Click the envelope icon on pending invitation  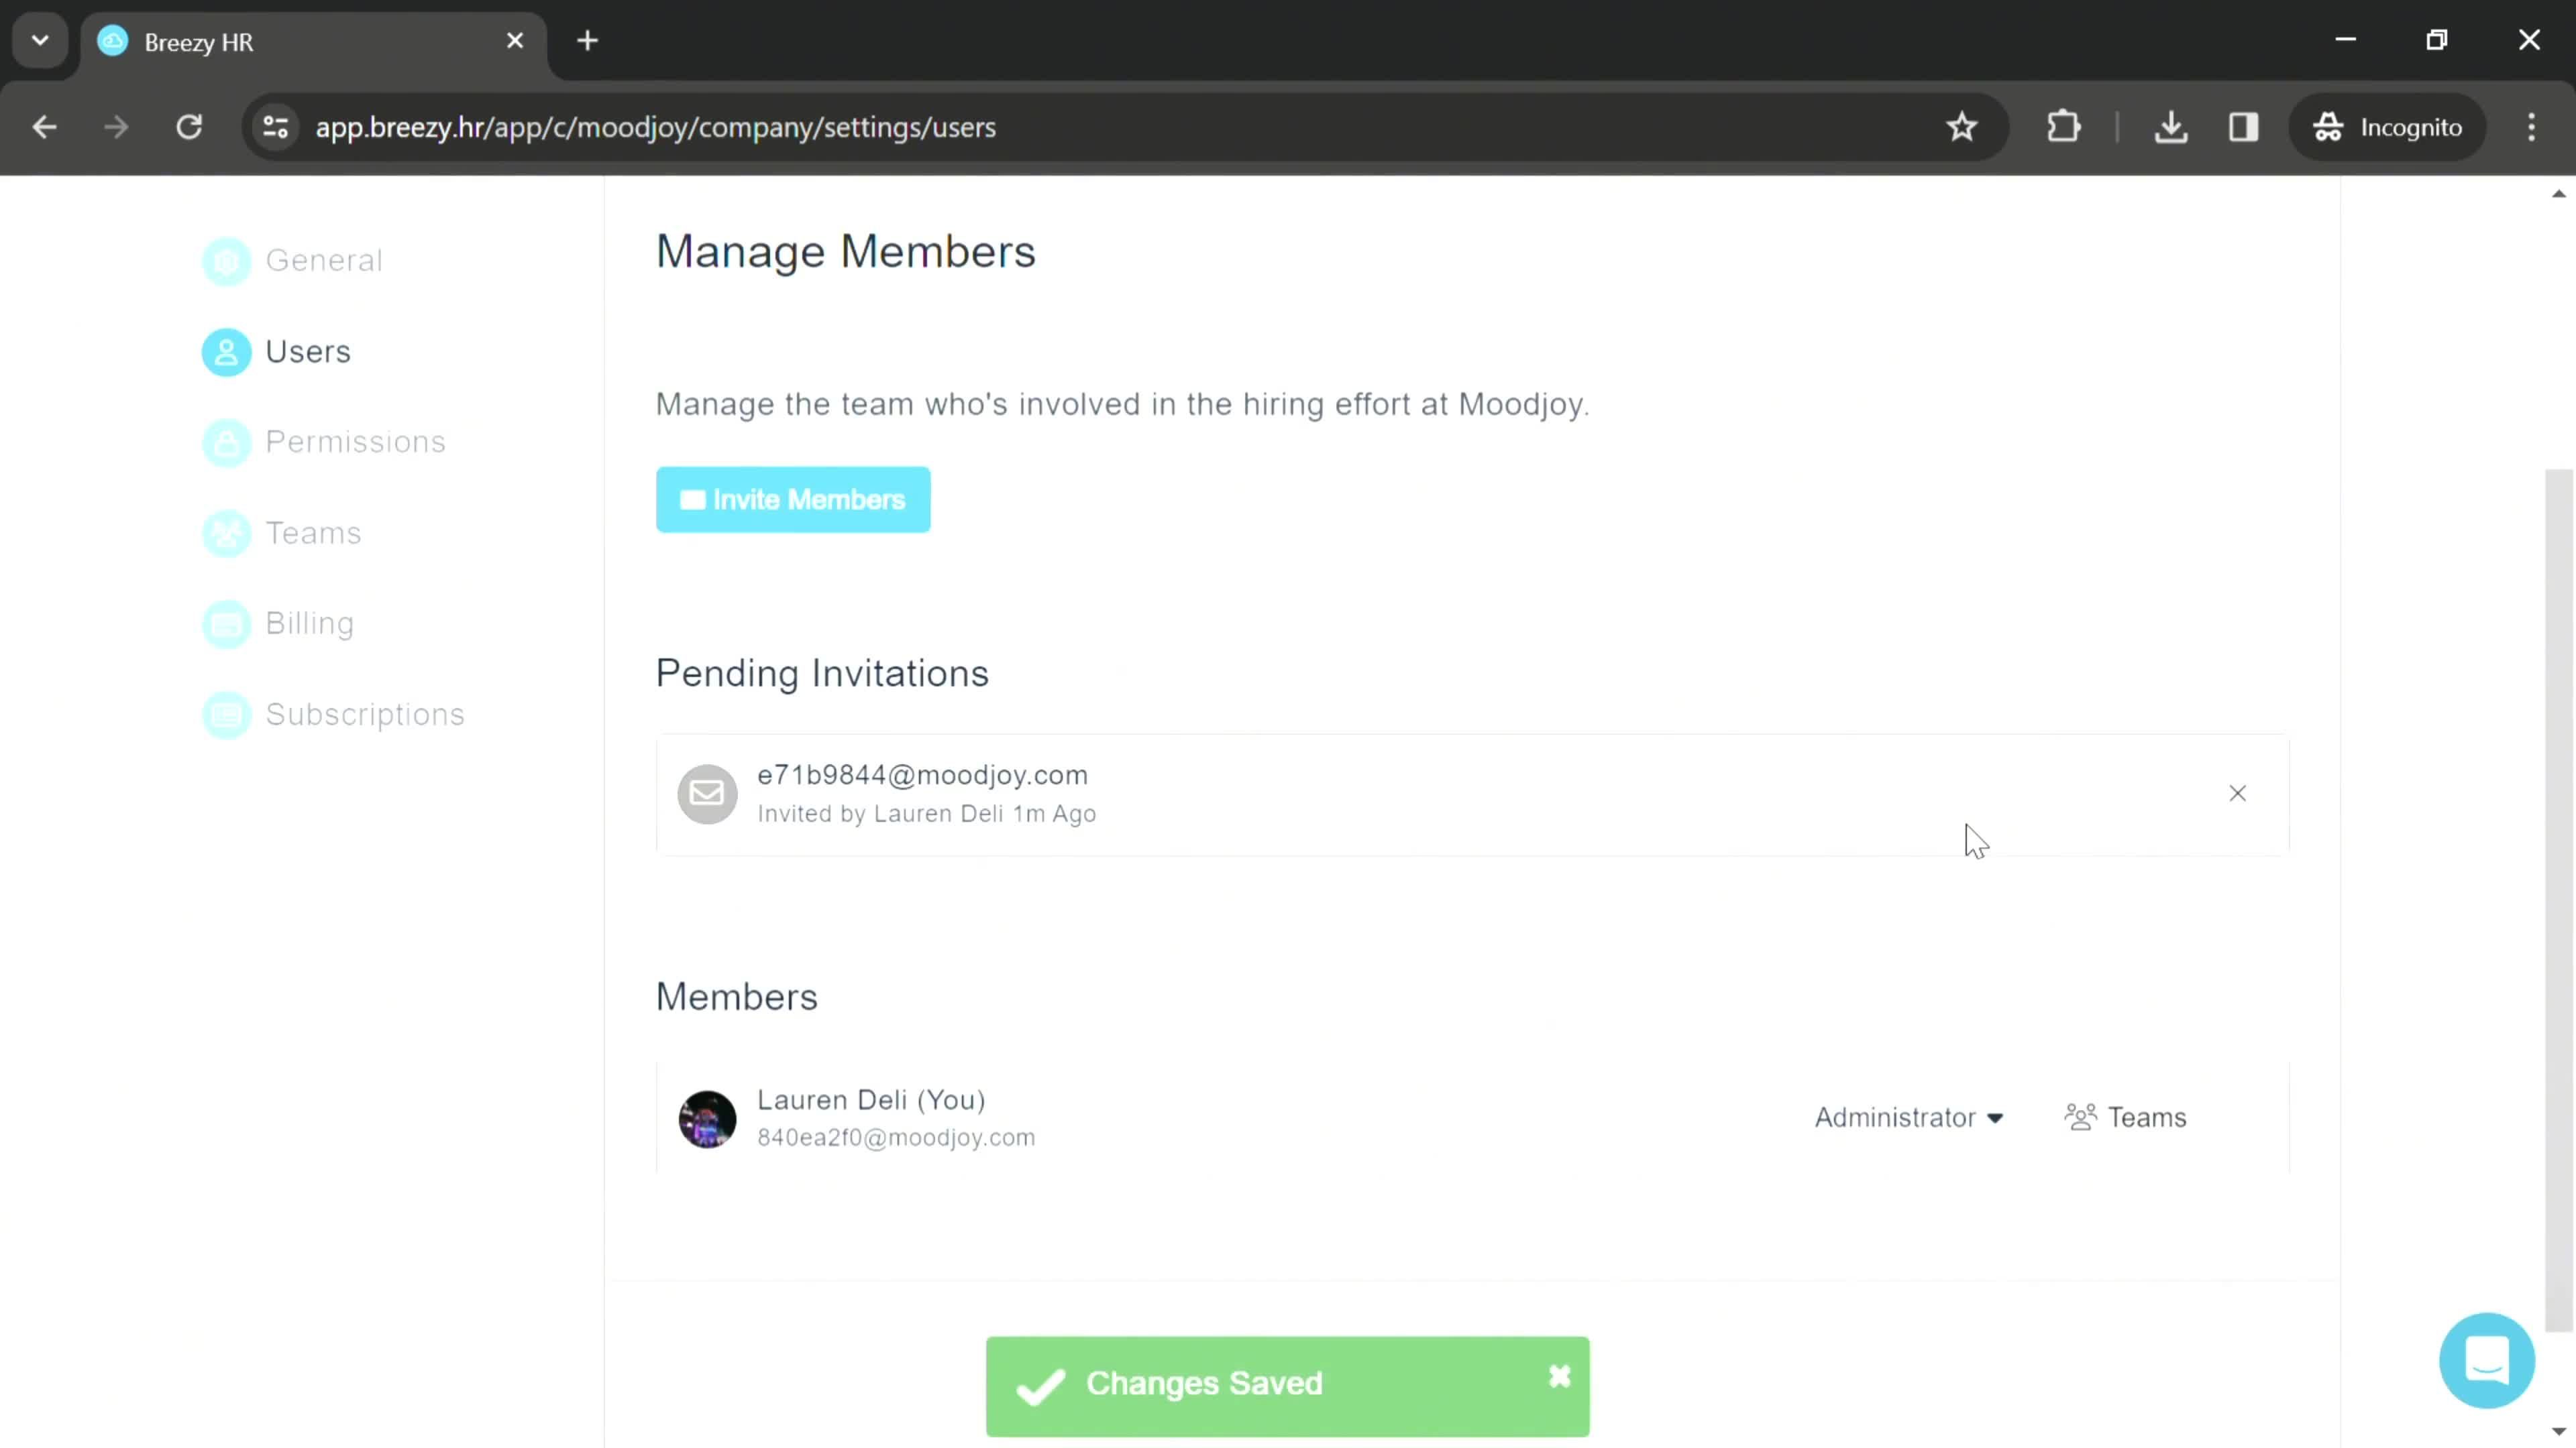tap(706, 792)
